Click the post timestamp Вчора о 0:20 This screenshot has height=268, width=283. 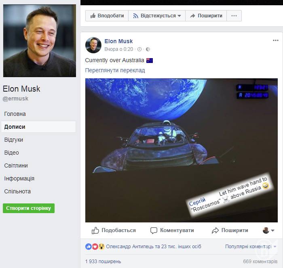point(118,49)
